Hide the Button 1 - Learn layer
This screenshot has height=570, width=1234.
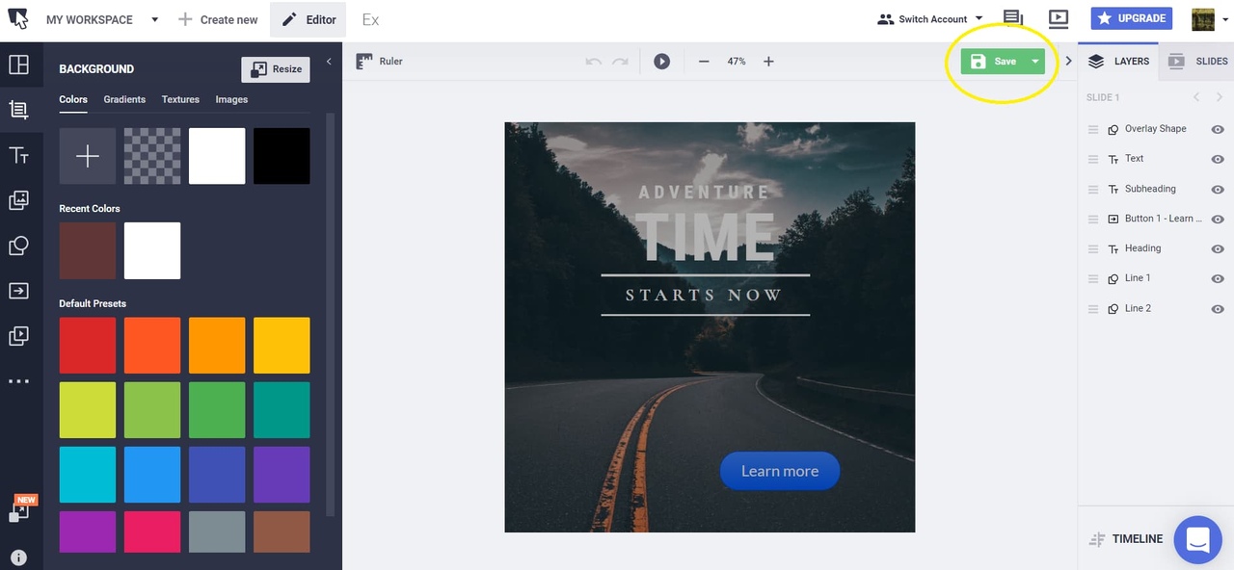1218,219
